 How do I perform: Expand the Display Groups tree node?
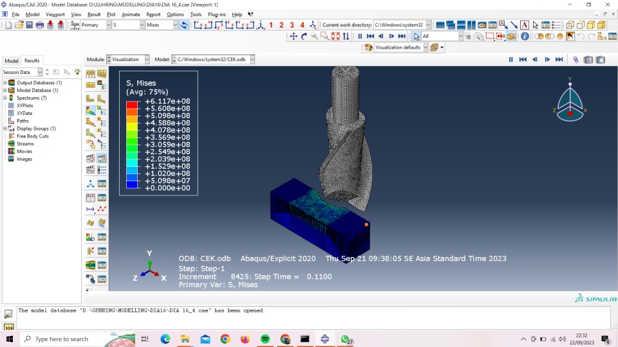[x=5, y=129]
